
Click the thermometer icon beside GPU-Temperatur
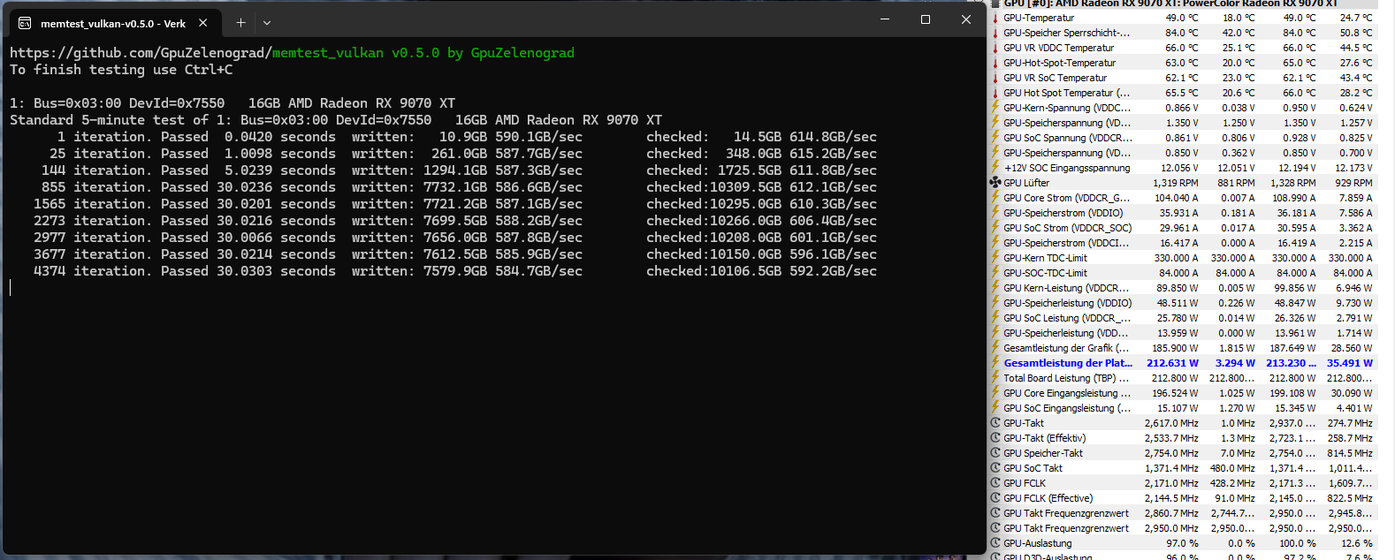click(x=995, y=18)
